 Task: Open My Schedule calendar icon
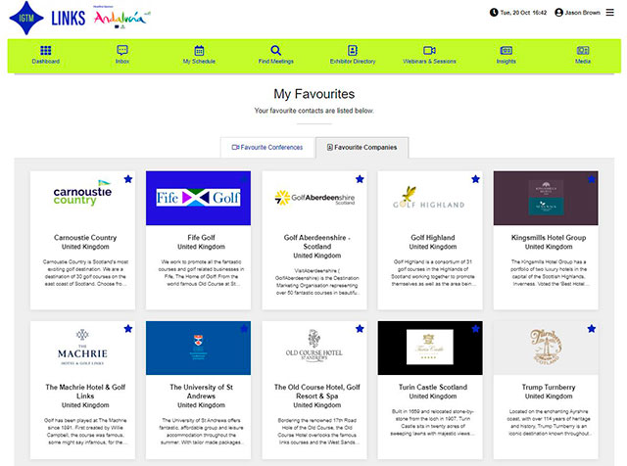pyautogui.click(x=199, y=50)
